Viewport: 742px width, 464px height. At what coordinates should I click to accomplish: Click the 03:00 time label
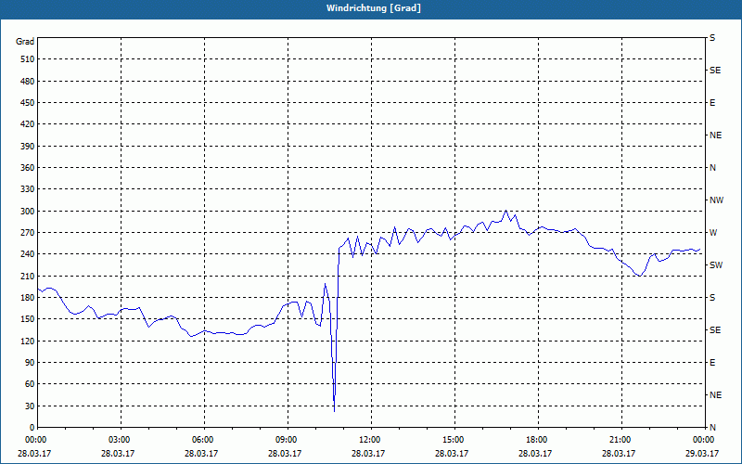[121, 440]
